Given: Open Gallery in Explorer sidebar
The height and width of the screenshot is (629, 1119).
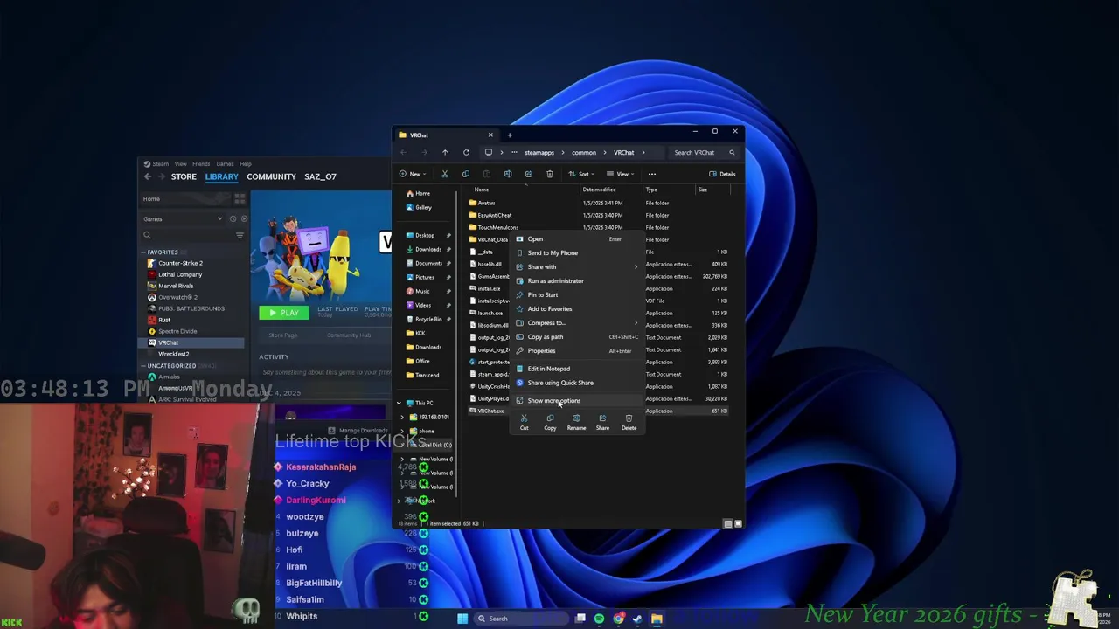Looking at the screenshot, I should coord(423,207).
